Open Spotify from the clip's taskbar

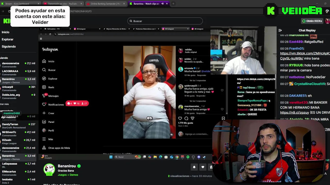pyautogui.click(x=188, y=157)
